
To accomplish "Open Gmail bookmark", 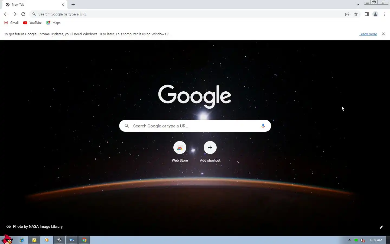I will (11, 23).
